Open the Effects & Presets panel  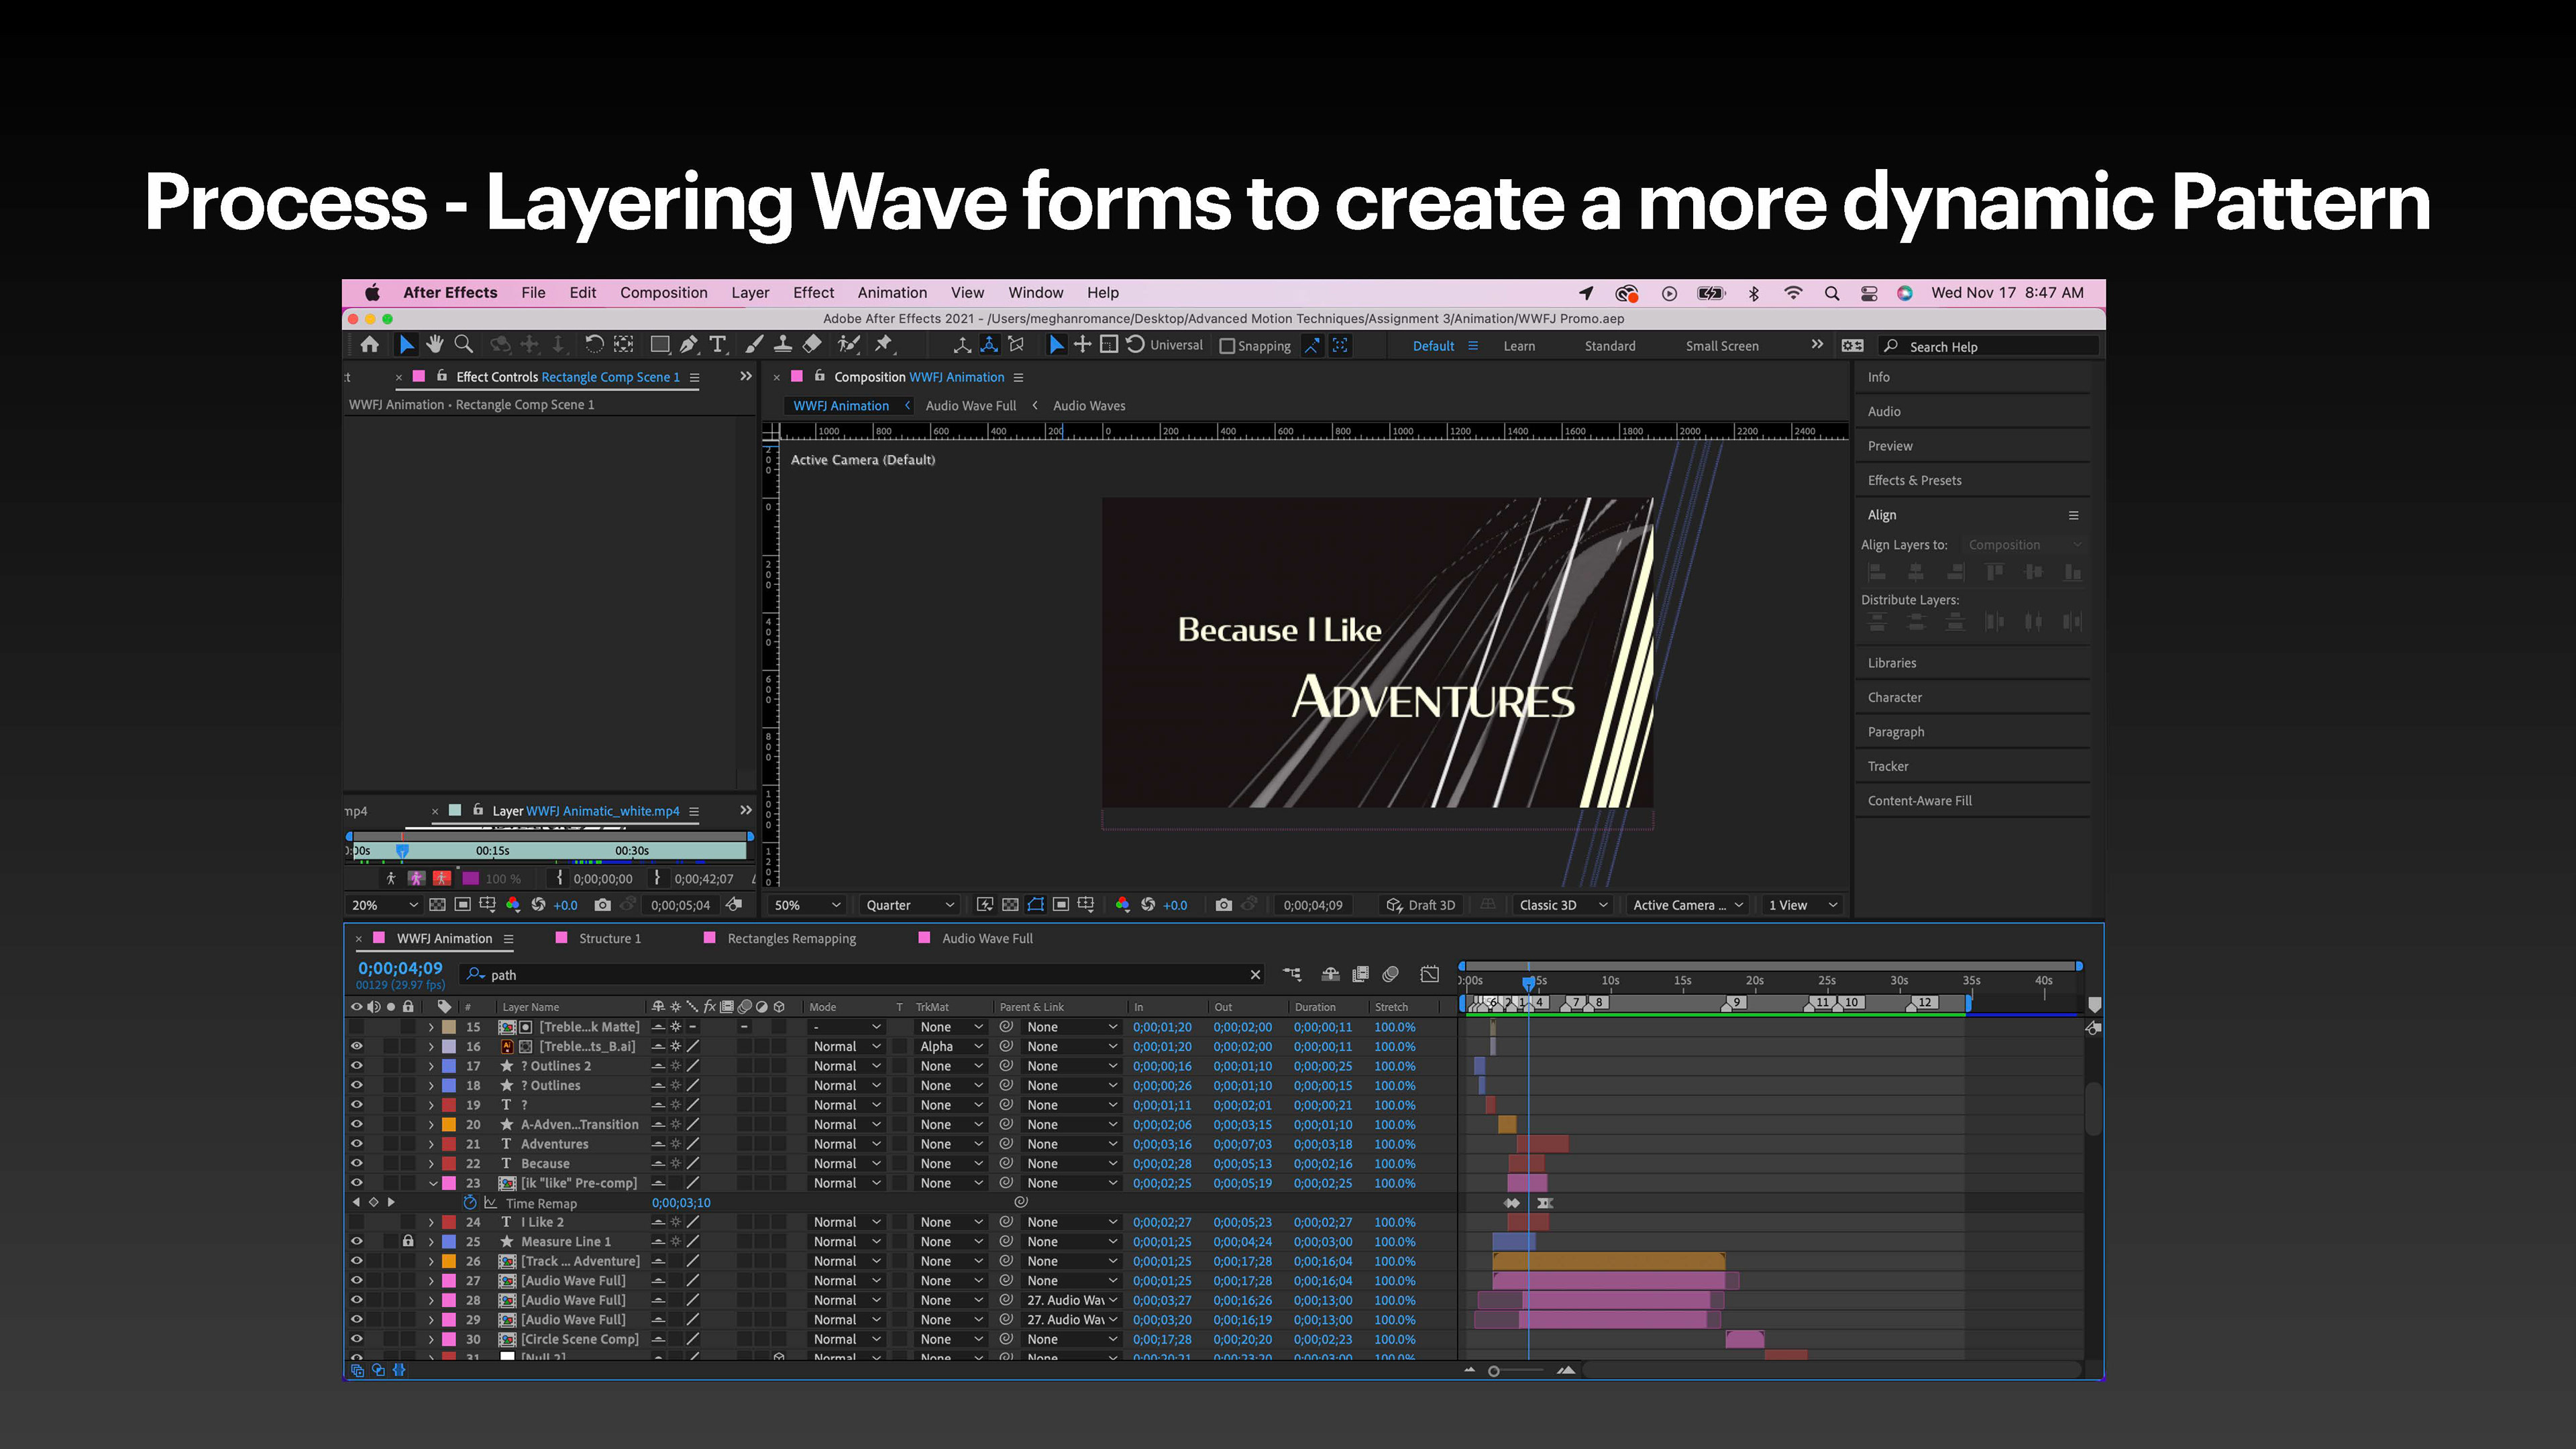(x=1914, y=480)
